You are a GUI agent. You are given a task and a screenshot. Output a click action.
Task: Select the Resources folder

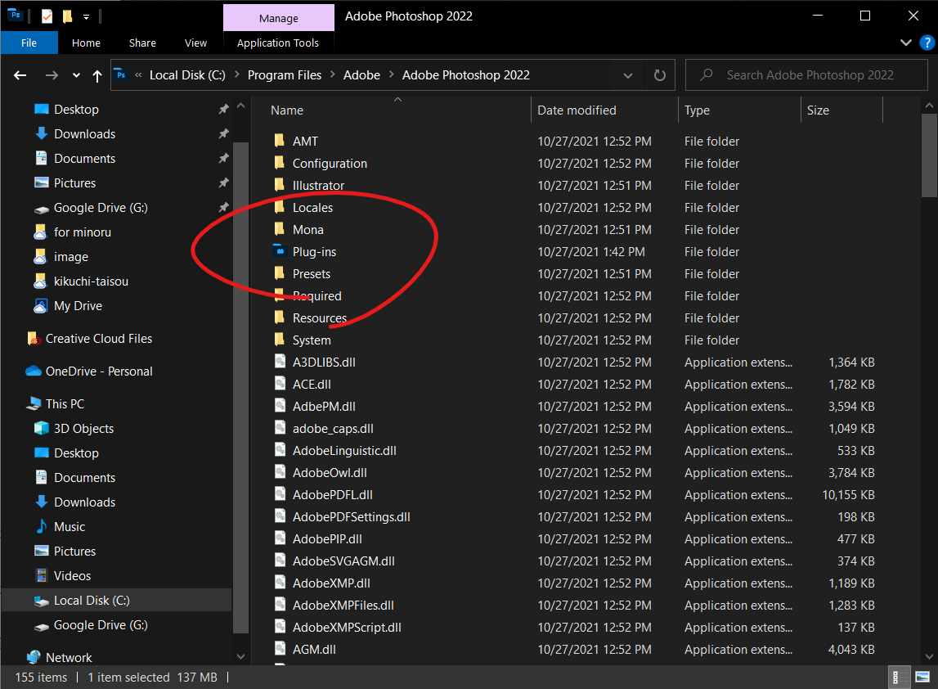tap(320, 318)
